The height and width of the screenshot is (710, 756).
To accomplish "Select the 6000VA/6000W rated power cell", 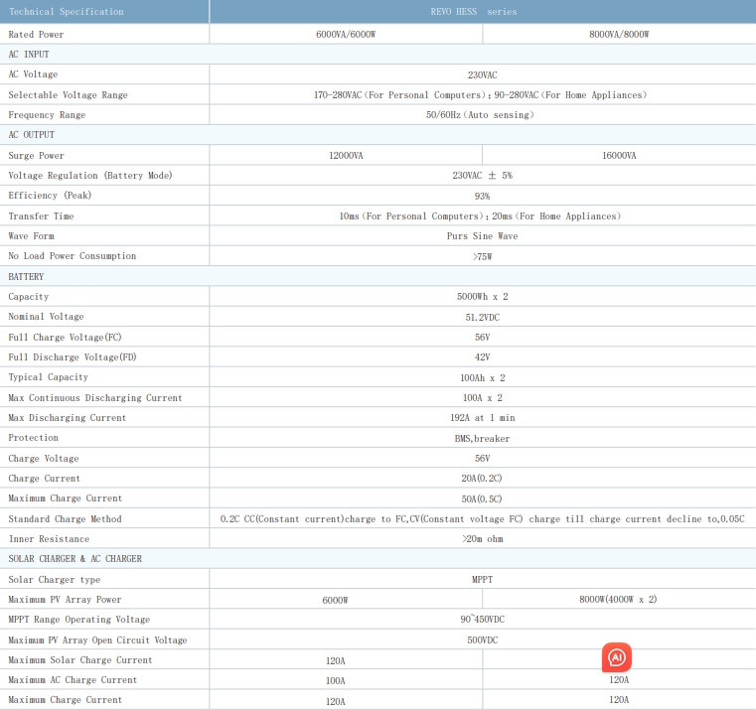I will (x=344, y=34).
